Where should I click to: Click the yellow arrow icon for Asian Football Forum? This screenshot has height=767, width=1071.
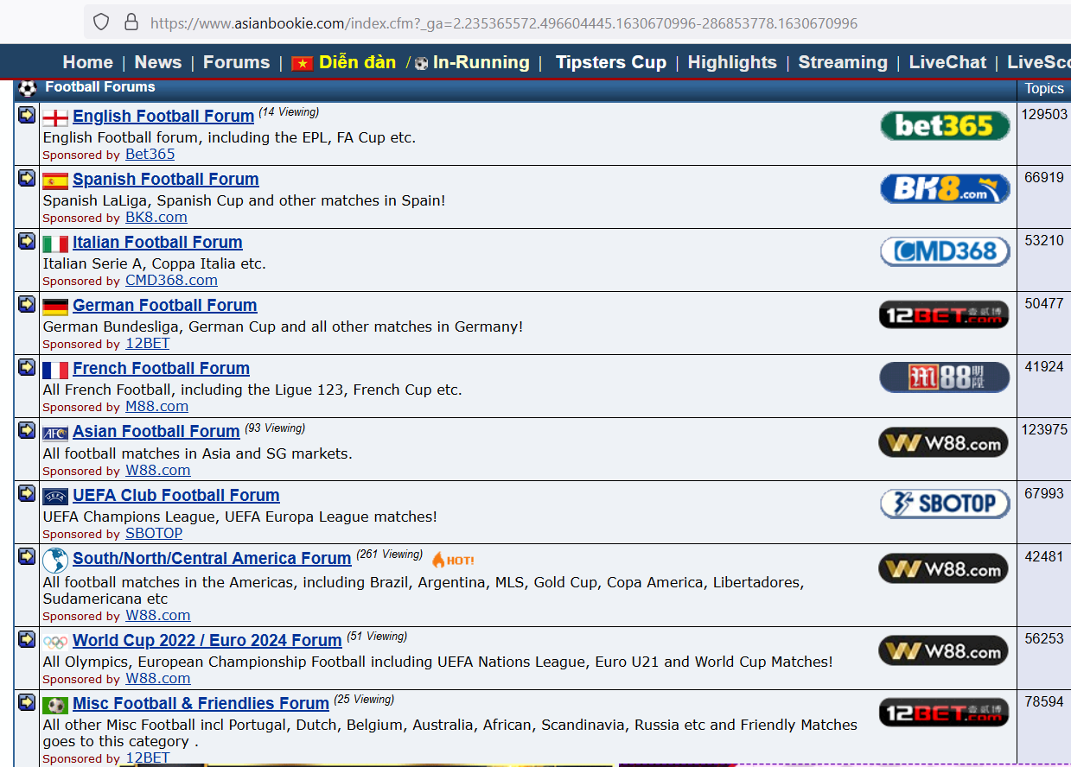[x=27, y=430]
